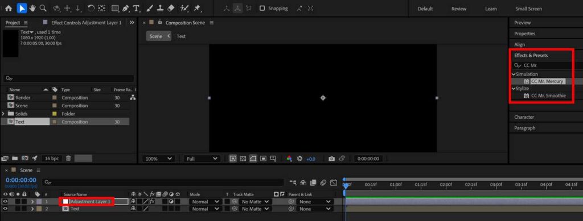
Task: Open Track Matte dropdown for Adjustment Layer 1
Action: point(256,202)
